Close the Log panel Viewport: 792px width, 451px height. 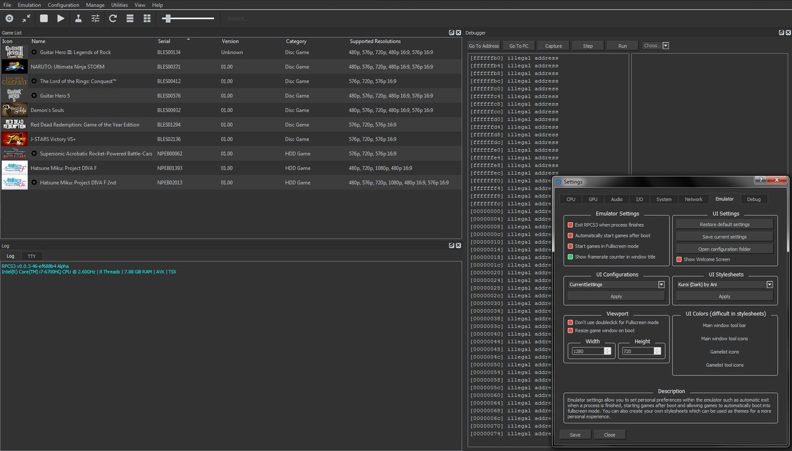(458, 246)
